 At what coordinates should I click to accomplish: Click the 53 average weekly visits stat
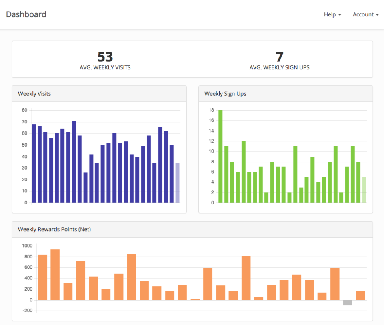[105, 56]
